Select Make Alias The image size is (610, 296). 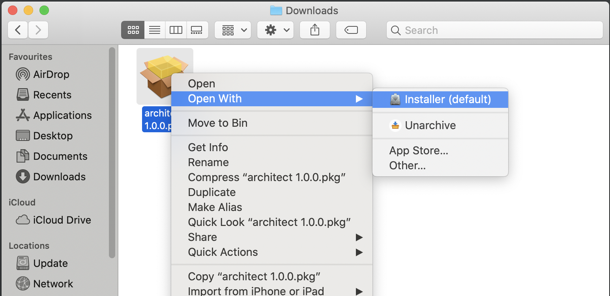click(272, 207)
